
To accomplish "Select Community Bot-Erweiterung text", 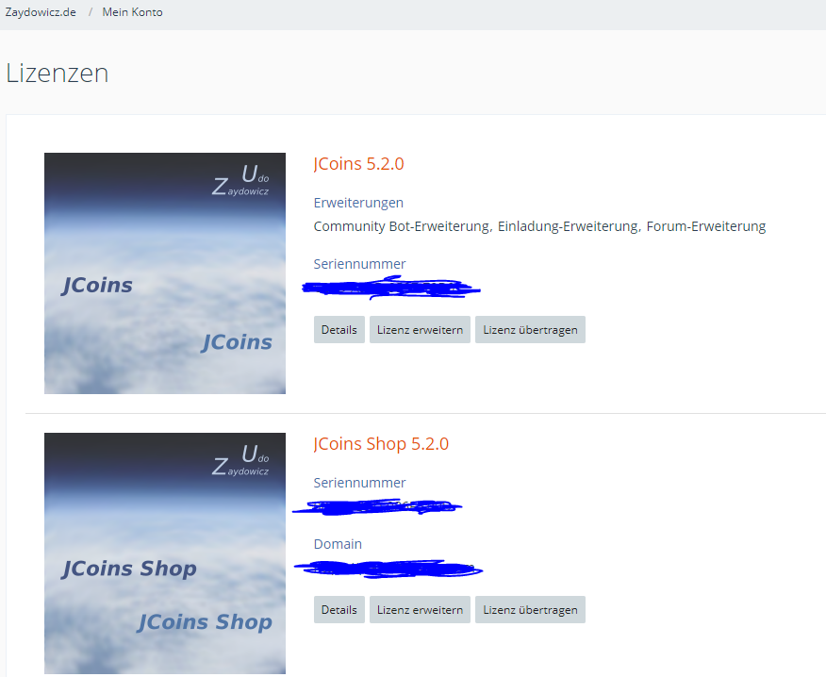I will (x=401, y=226).
